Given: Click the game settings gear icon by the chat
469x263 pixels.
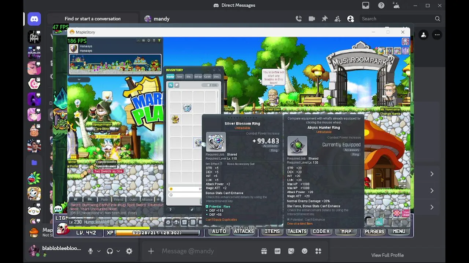Looking at the screenshot, I should [x=168, y=222].
